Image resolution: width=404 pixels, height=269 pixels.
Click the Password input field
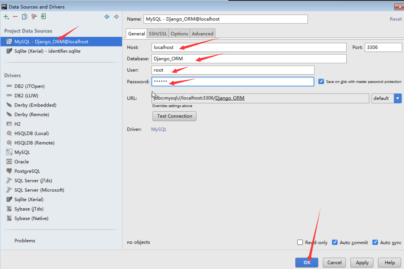pos(233,82)
